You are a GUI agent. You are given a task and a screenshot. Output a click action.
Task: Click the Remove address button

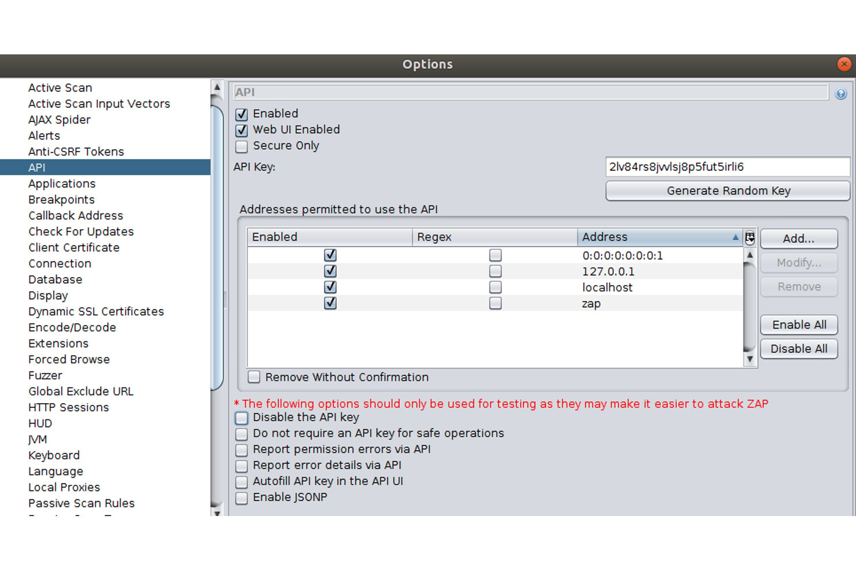click(799, 287)
